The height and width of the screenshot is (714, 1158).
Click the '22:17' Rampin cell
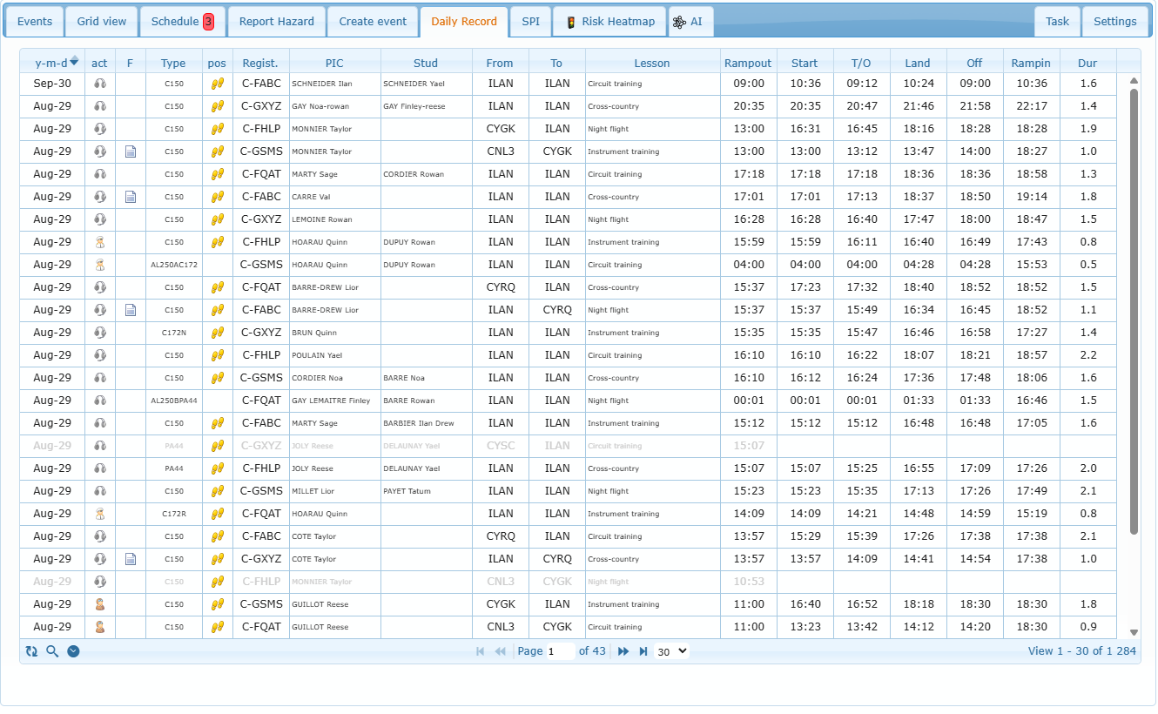pyautogui.click(x=1031, y=106)
